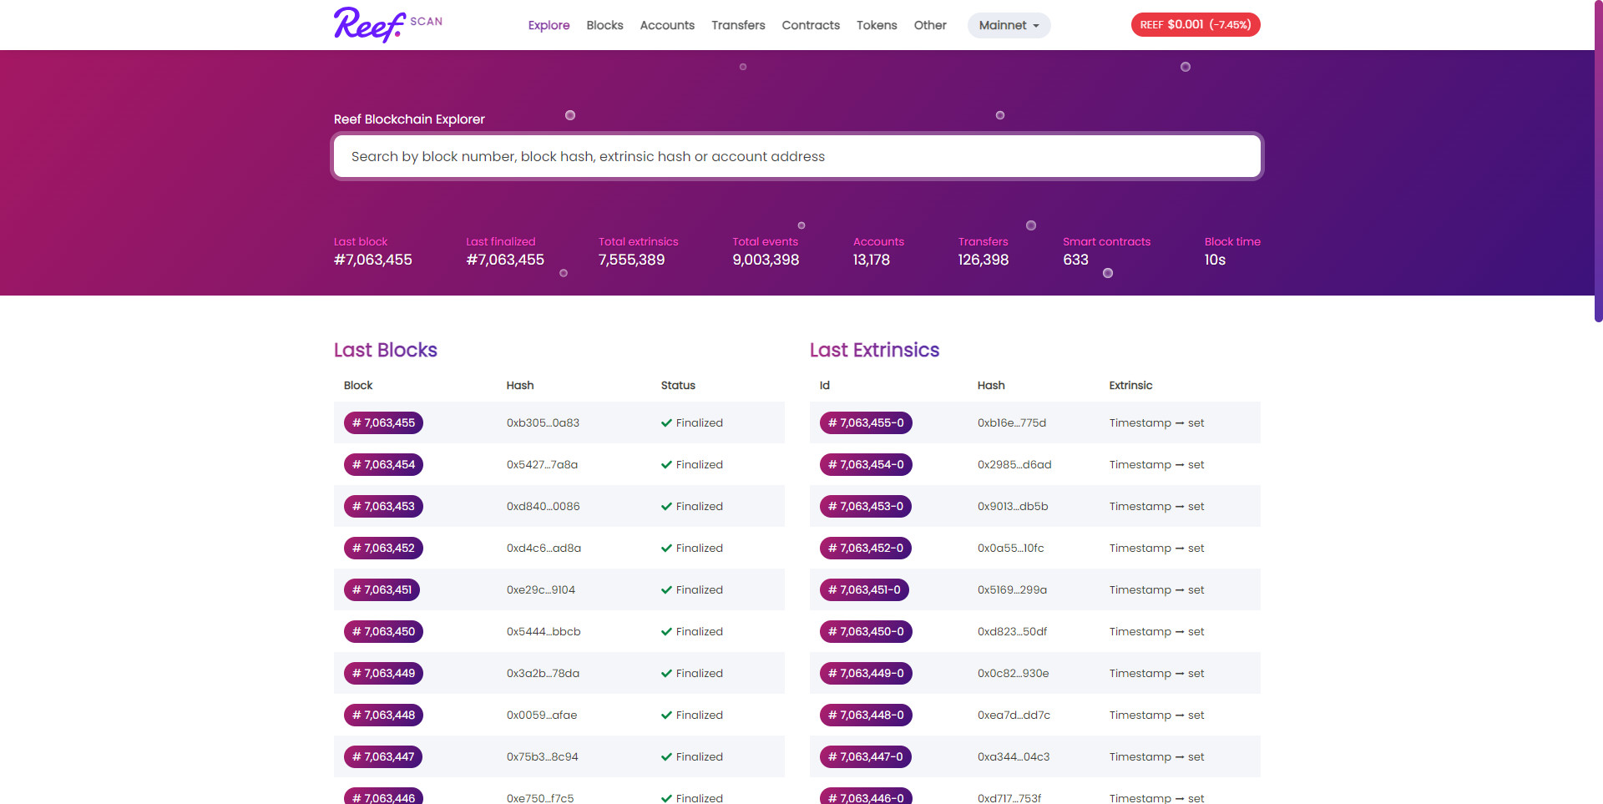Image resolution: width=1603 pixels, height=804 pixels.
Task: Open the Tokens page
Action: (x=877, y=25)
